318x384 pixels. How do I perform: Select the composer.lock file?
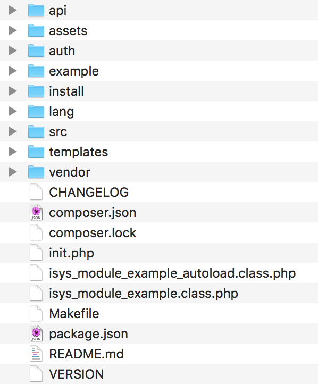159,232
